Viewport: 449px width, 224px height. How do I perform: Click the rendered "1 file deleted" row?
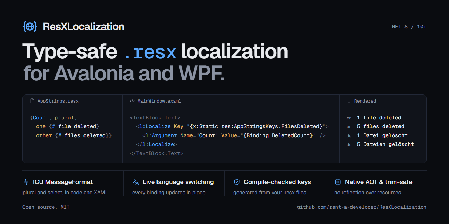pos(374,118)
